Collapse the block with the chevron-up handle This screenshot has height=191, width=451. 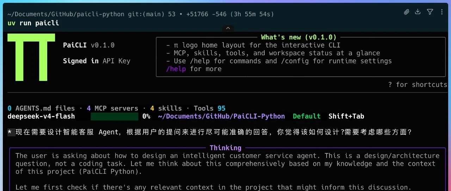[228, 28]
